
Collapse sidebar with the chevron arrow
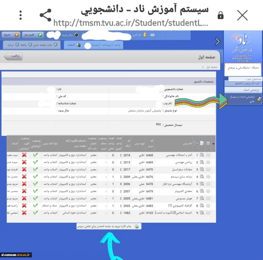217,41
